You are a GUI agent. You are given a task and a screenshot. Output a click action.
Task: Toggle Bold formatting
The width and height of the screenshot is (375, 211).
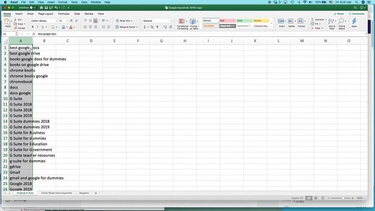tap(33, 27)
